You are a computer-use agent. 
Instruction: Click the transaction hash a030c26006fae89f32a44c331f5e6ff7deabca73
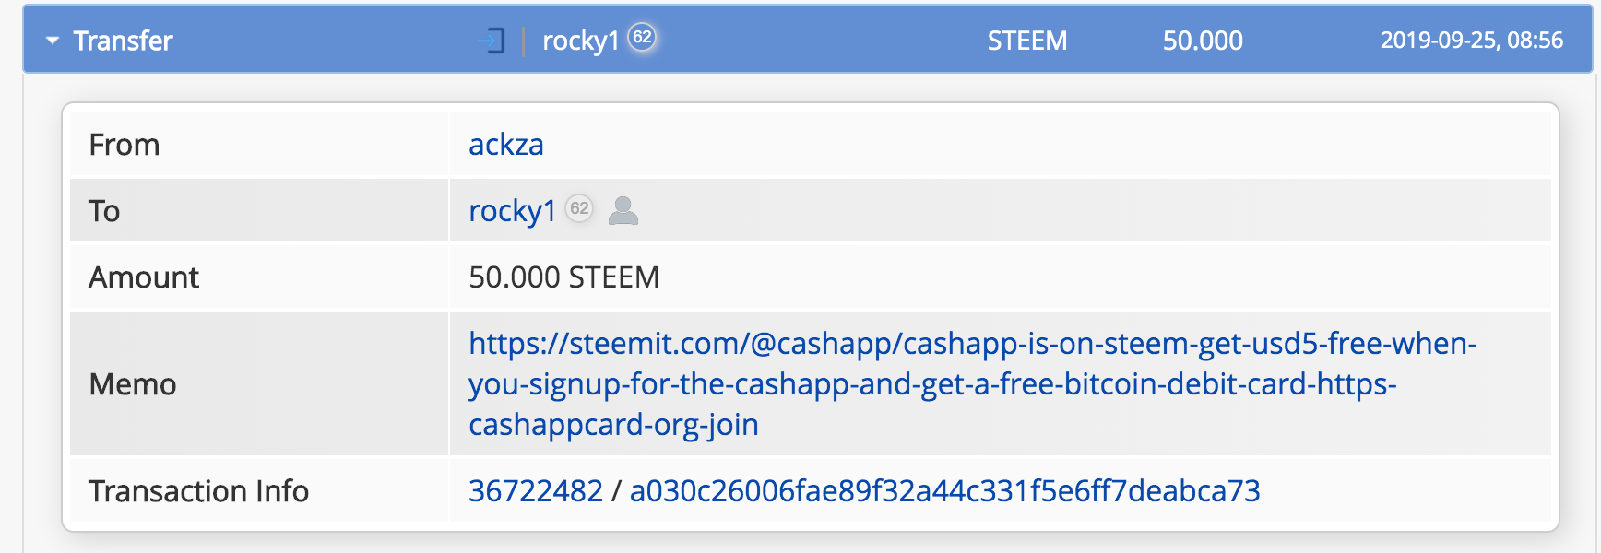point(945,491)
